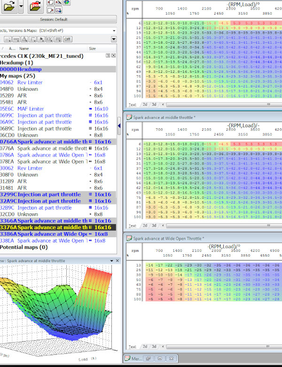The image size is (282, 367).
Task: Click the left scroll arrow in top map window
Action: (163, 104)
